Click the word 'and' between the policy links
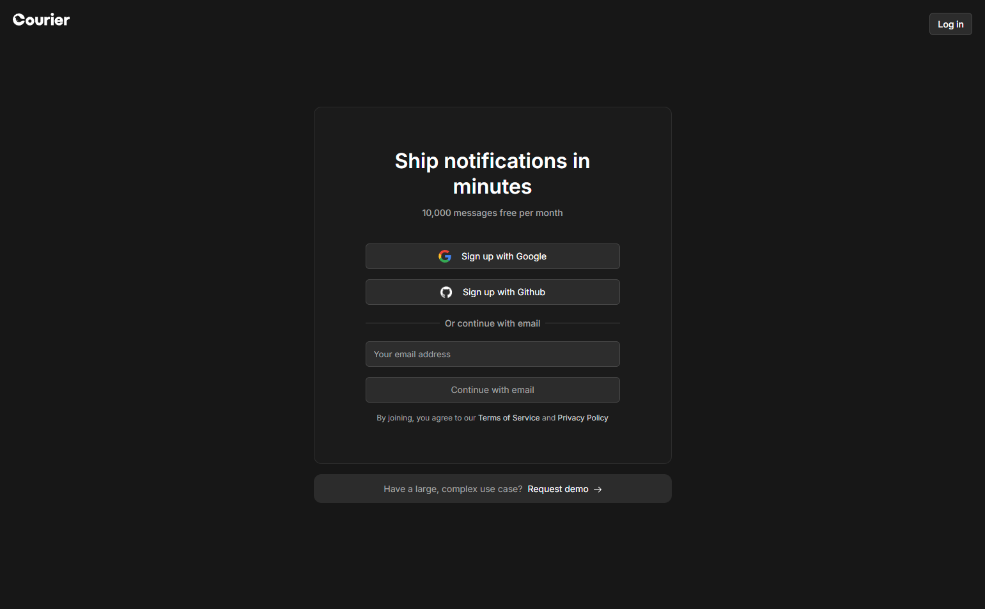The image size is (985, 609). [x=548, y=418]
